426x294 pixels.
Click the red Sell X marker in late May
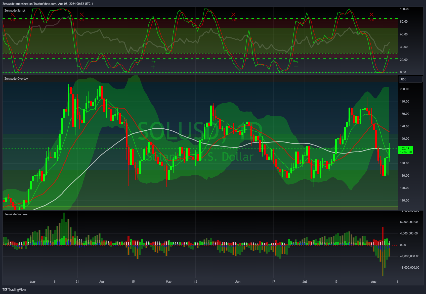tap(233, 15)
